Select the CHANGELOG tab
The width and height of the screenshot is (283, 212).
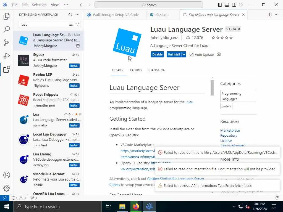click(156, 70)
